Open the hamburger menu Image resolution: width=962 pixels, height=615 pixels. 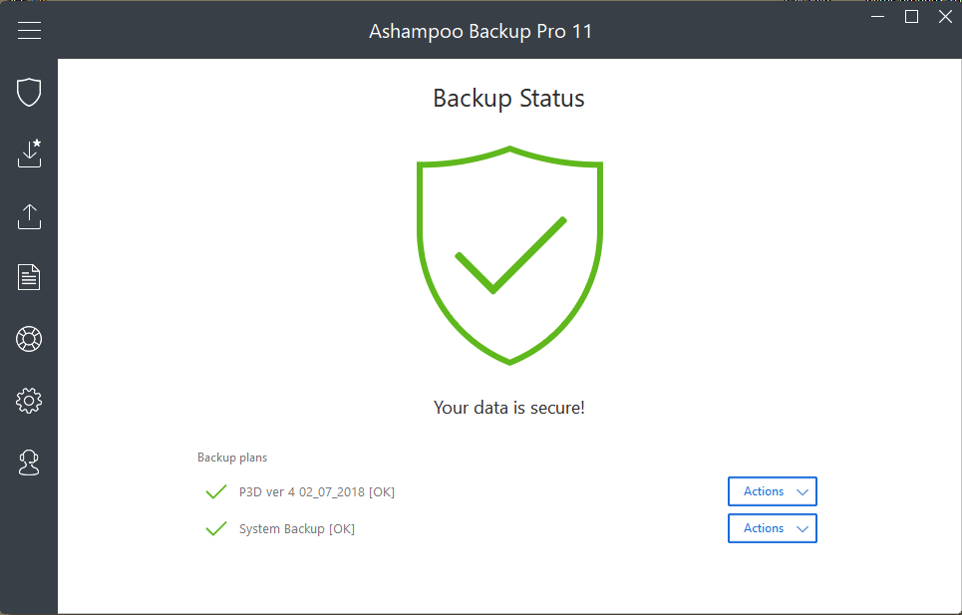click(29, 31)
